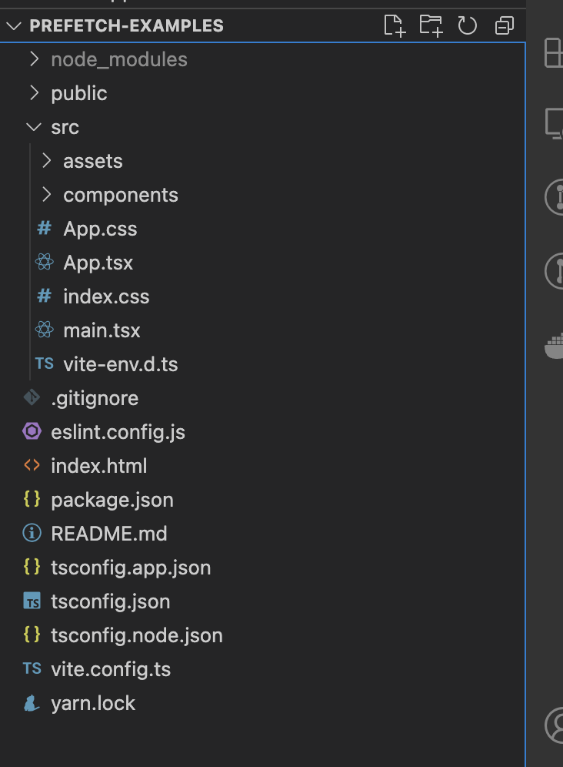This screenshot has height=767, width=563.
Task: Click the React icon beside main.tsx
Action: (44, 330)
